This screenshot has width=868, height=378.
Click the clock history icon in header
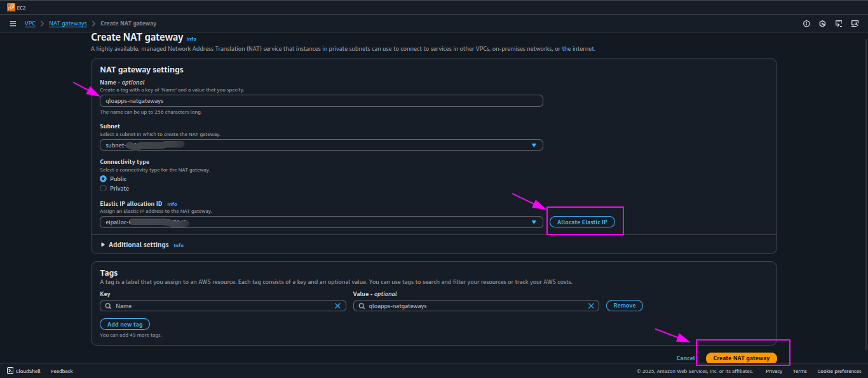pyautogui.click(x=822, y=24)
